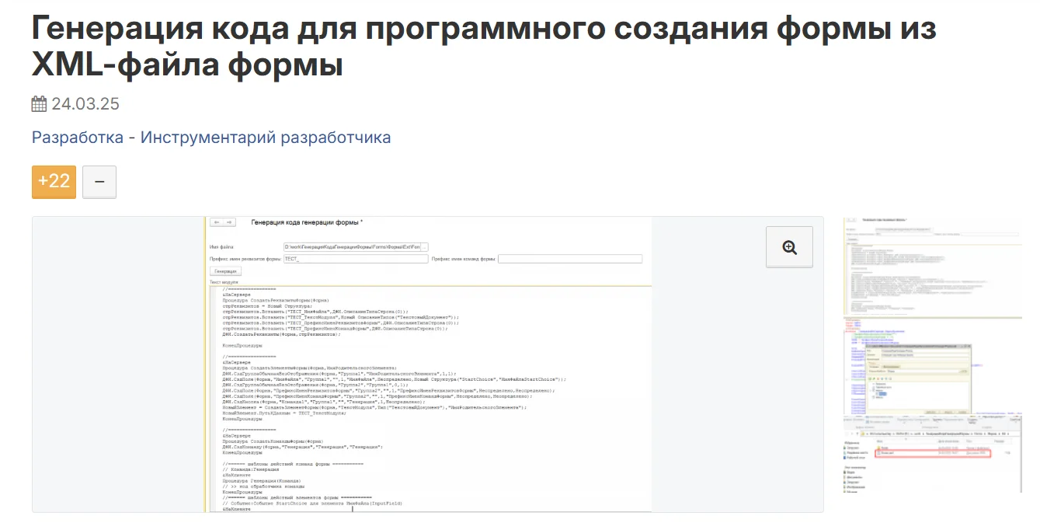Click the 'Генерация кода генерации формы' form caption

tap(307, 222)
